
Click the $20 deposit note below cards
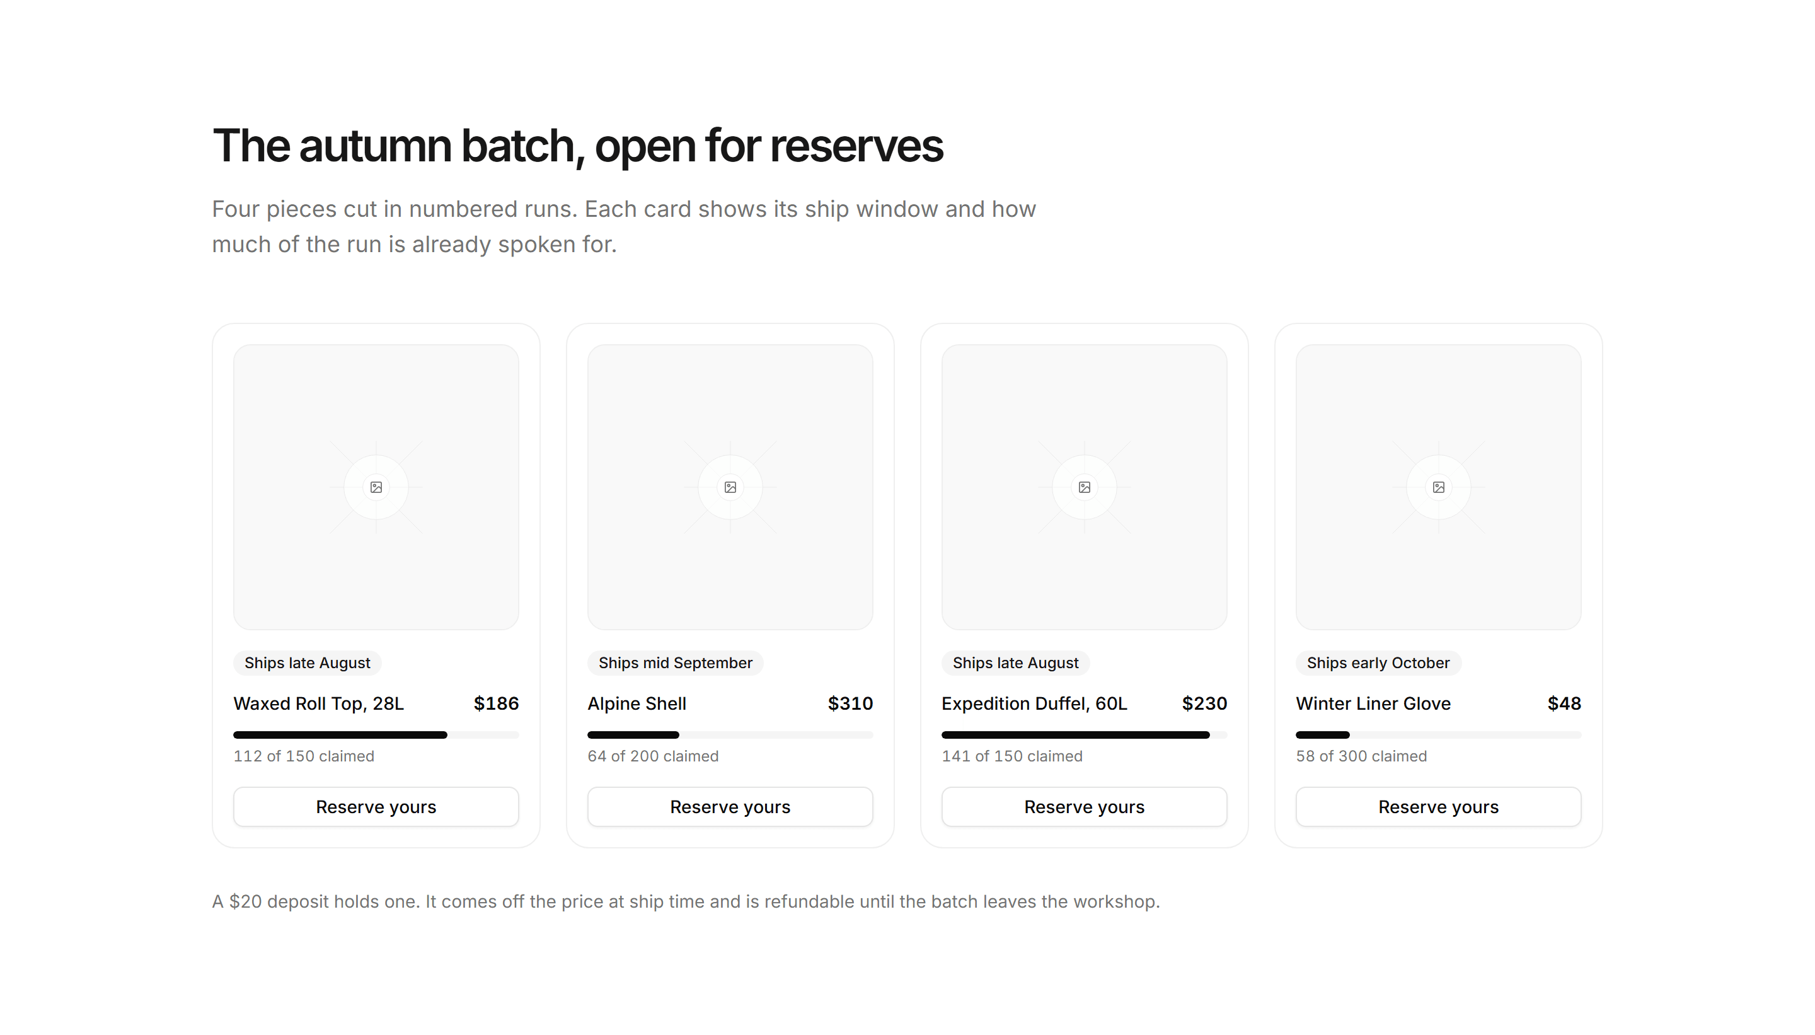coord(686,901)
